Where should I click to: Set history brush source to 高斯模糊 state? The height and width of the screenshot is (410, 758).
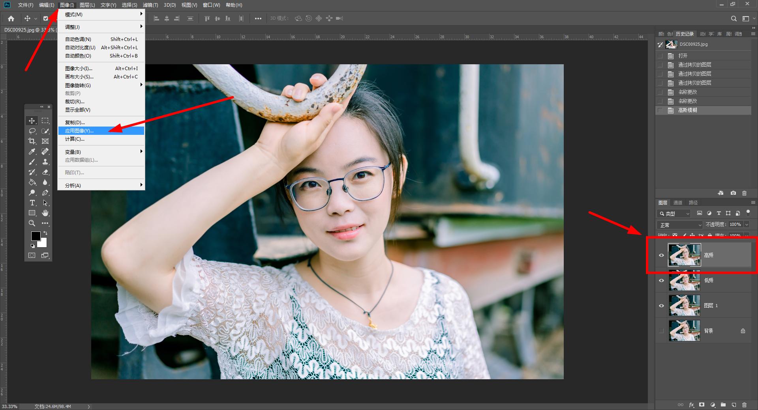660,110
